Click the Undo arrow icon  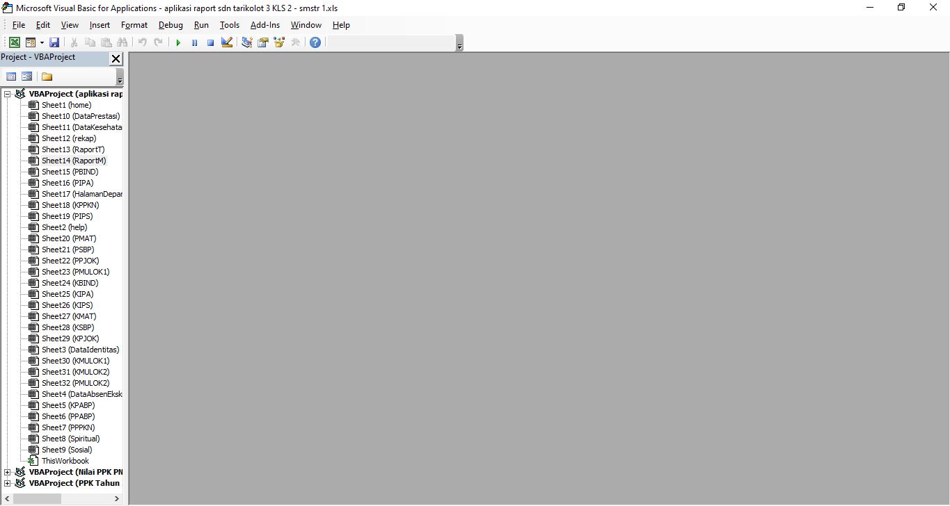(142, 42)
